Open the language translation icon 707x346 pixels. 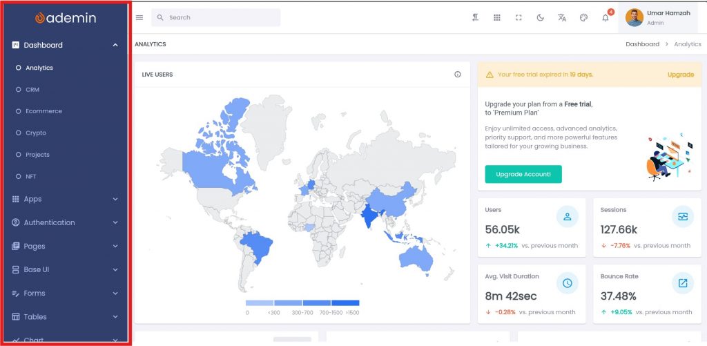coord(562,18)
